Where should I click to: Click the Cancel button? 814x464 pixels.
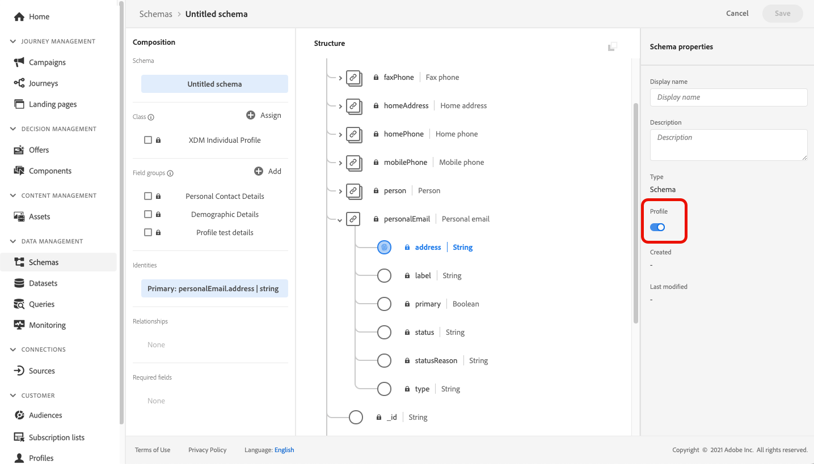737,14
